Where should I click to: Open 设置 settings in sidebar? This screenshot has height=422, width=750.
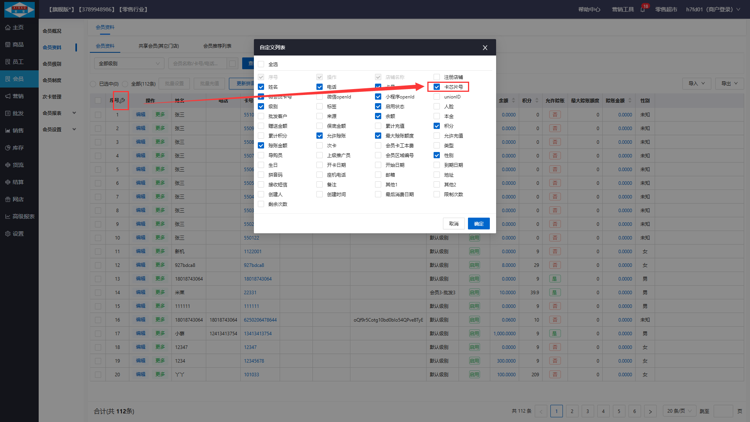pyautogui.click(x=18, y=234)
